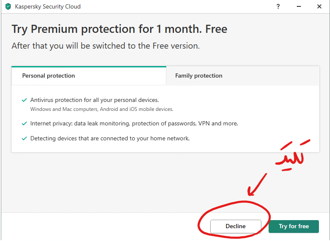Select the Detecting devices feature line
330x241 pixels.
(x=110, y=139)
